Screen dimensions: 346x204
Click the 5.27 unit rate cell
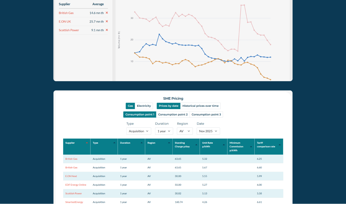204,185
